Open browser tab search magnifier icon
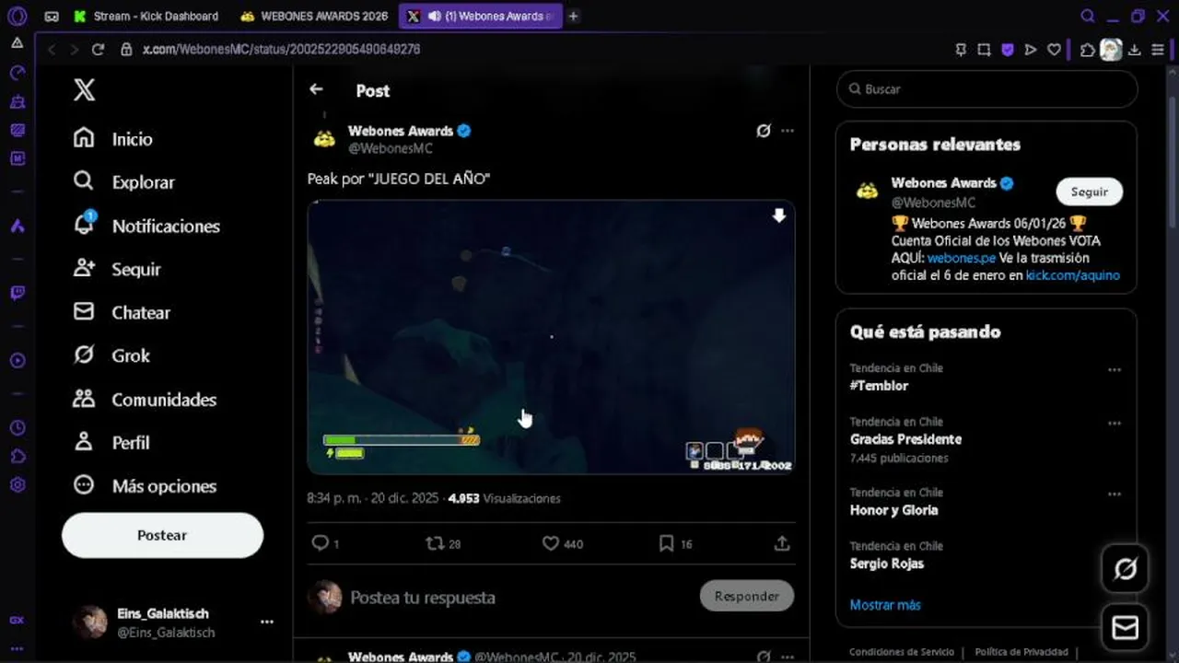Viewport: 1179px width, 663px height. (x=1088, y=16)
